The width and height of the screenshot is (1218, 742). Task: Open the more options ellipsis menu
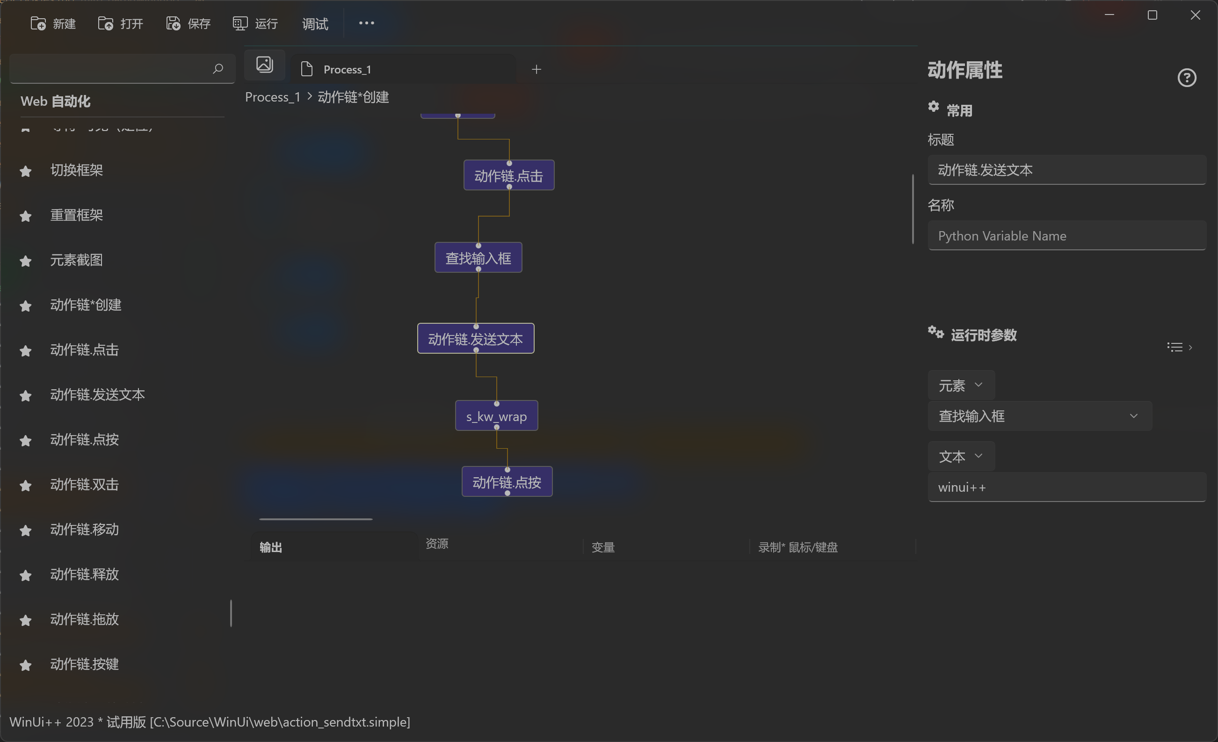click(366, 23)
